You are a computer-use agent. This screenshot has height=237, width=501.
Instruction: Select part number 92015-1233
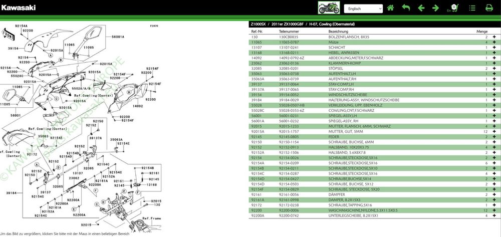[x=289, y=126]
